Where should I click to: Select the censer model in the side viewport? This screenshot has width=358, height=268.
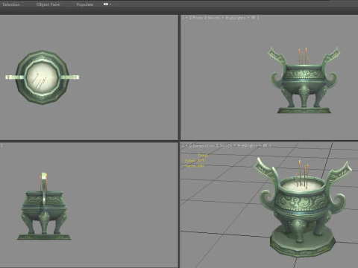(44, 206)
